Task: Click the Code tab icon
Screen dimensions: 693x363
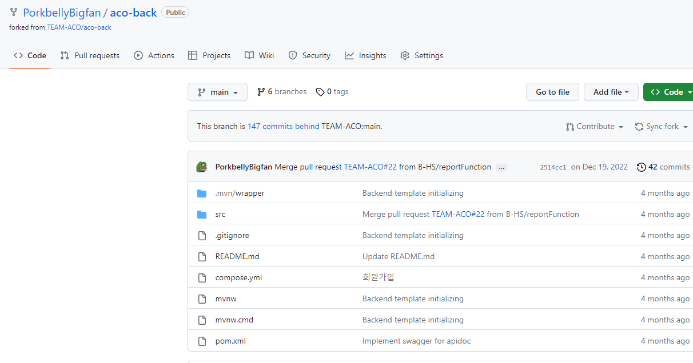Action: coord(18,55)
